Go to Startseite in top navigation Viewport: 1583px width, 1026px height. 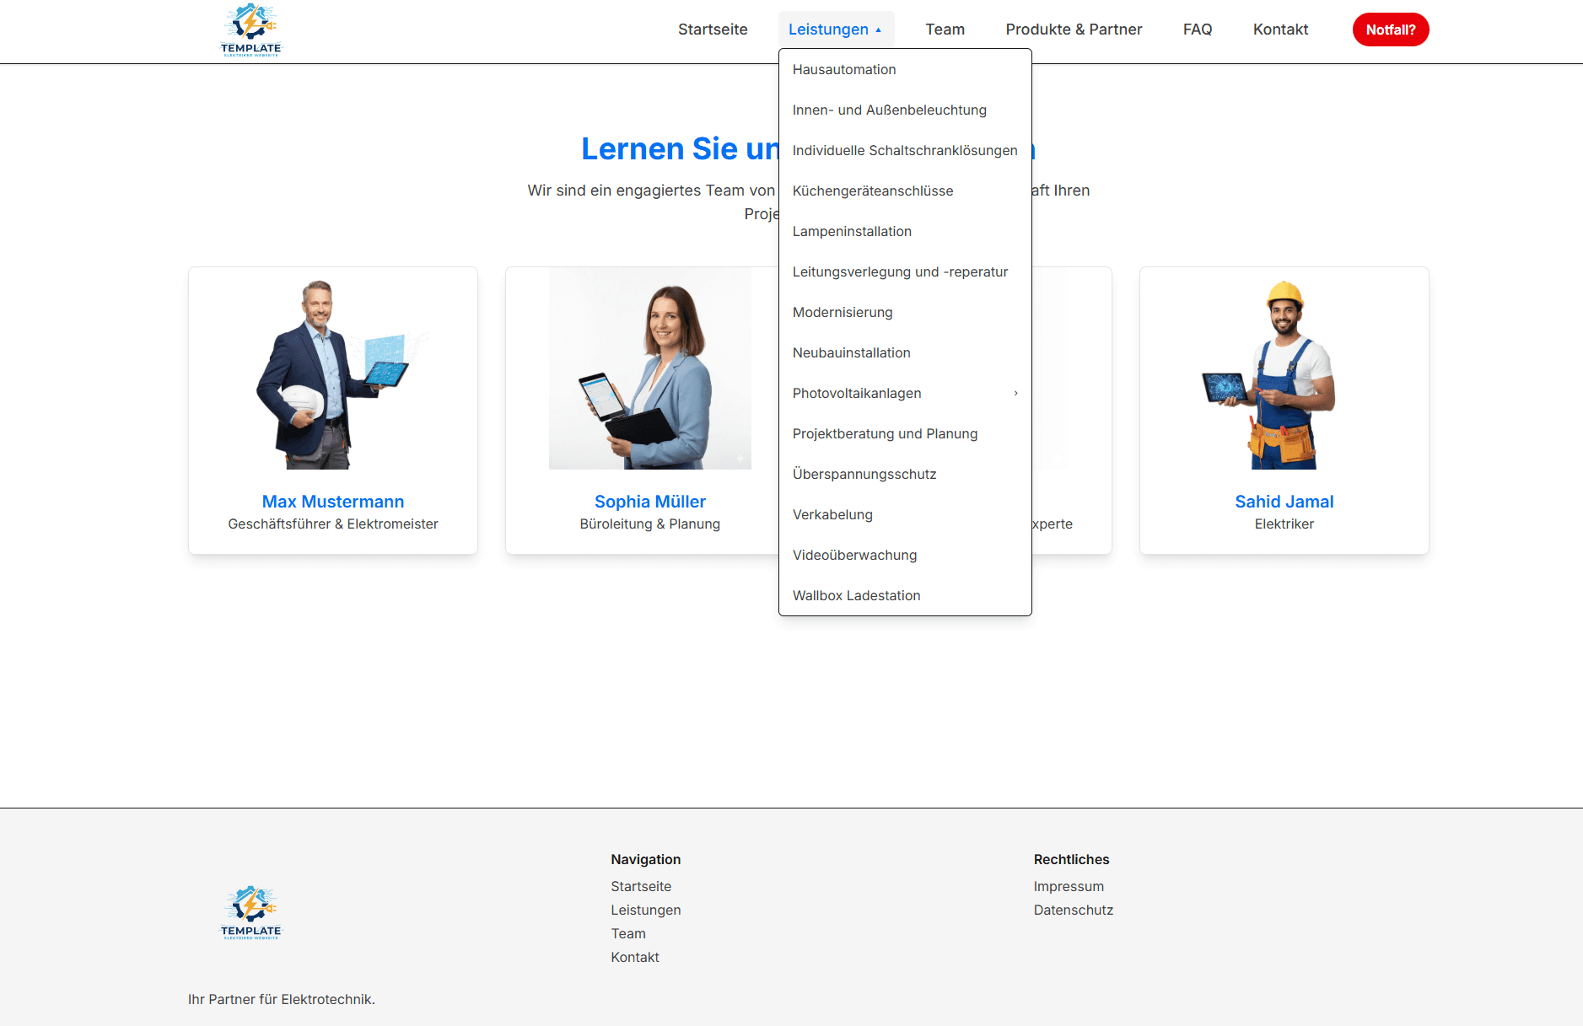pyautogui.click(x=713, y=30)
